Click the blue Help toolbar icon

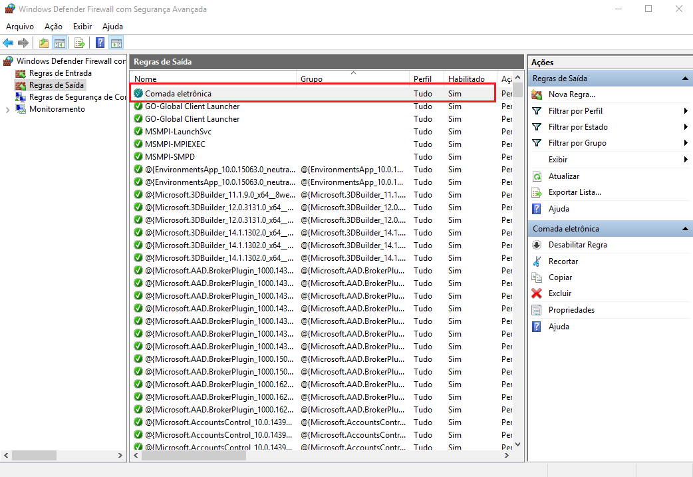coord(100,43)
